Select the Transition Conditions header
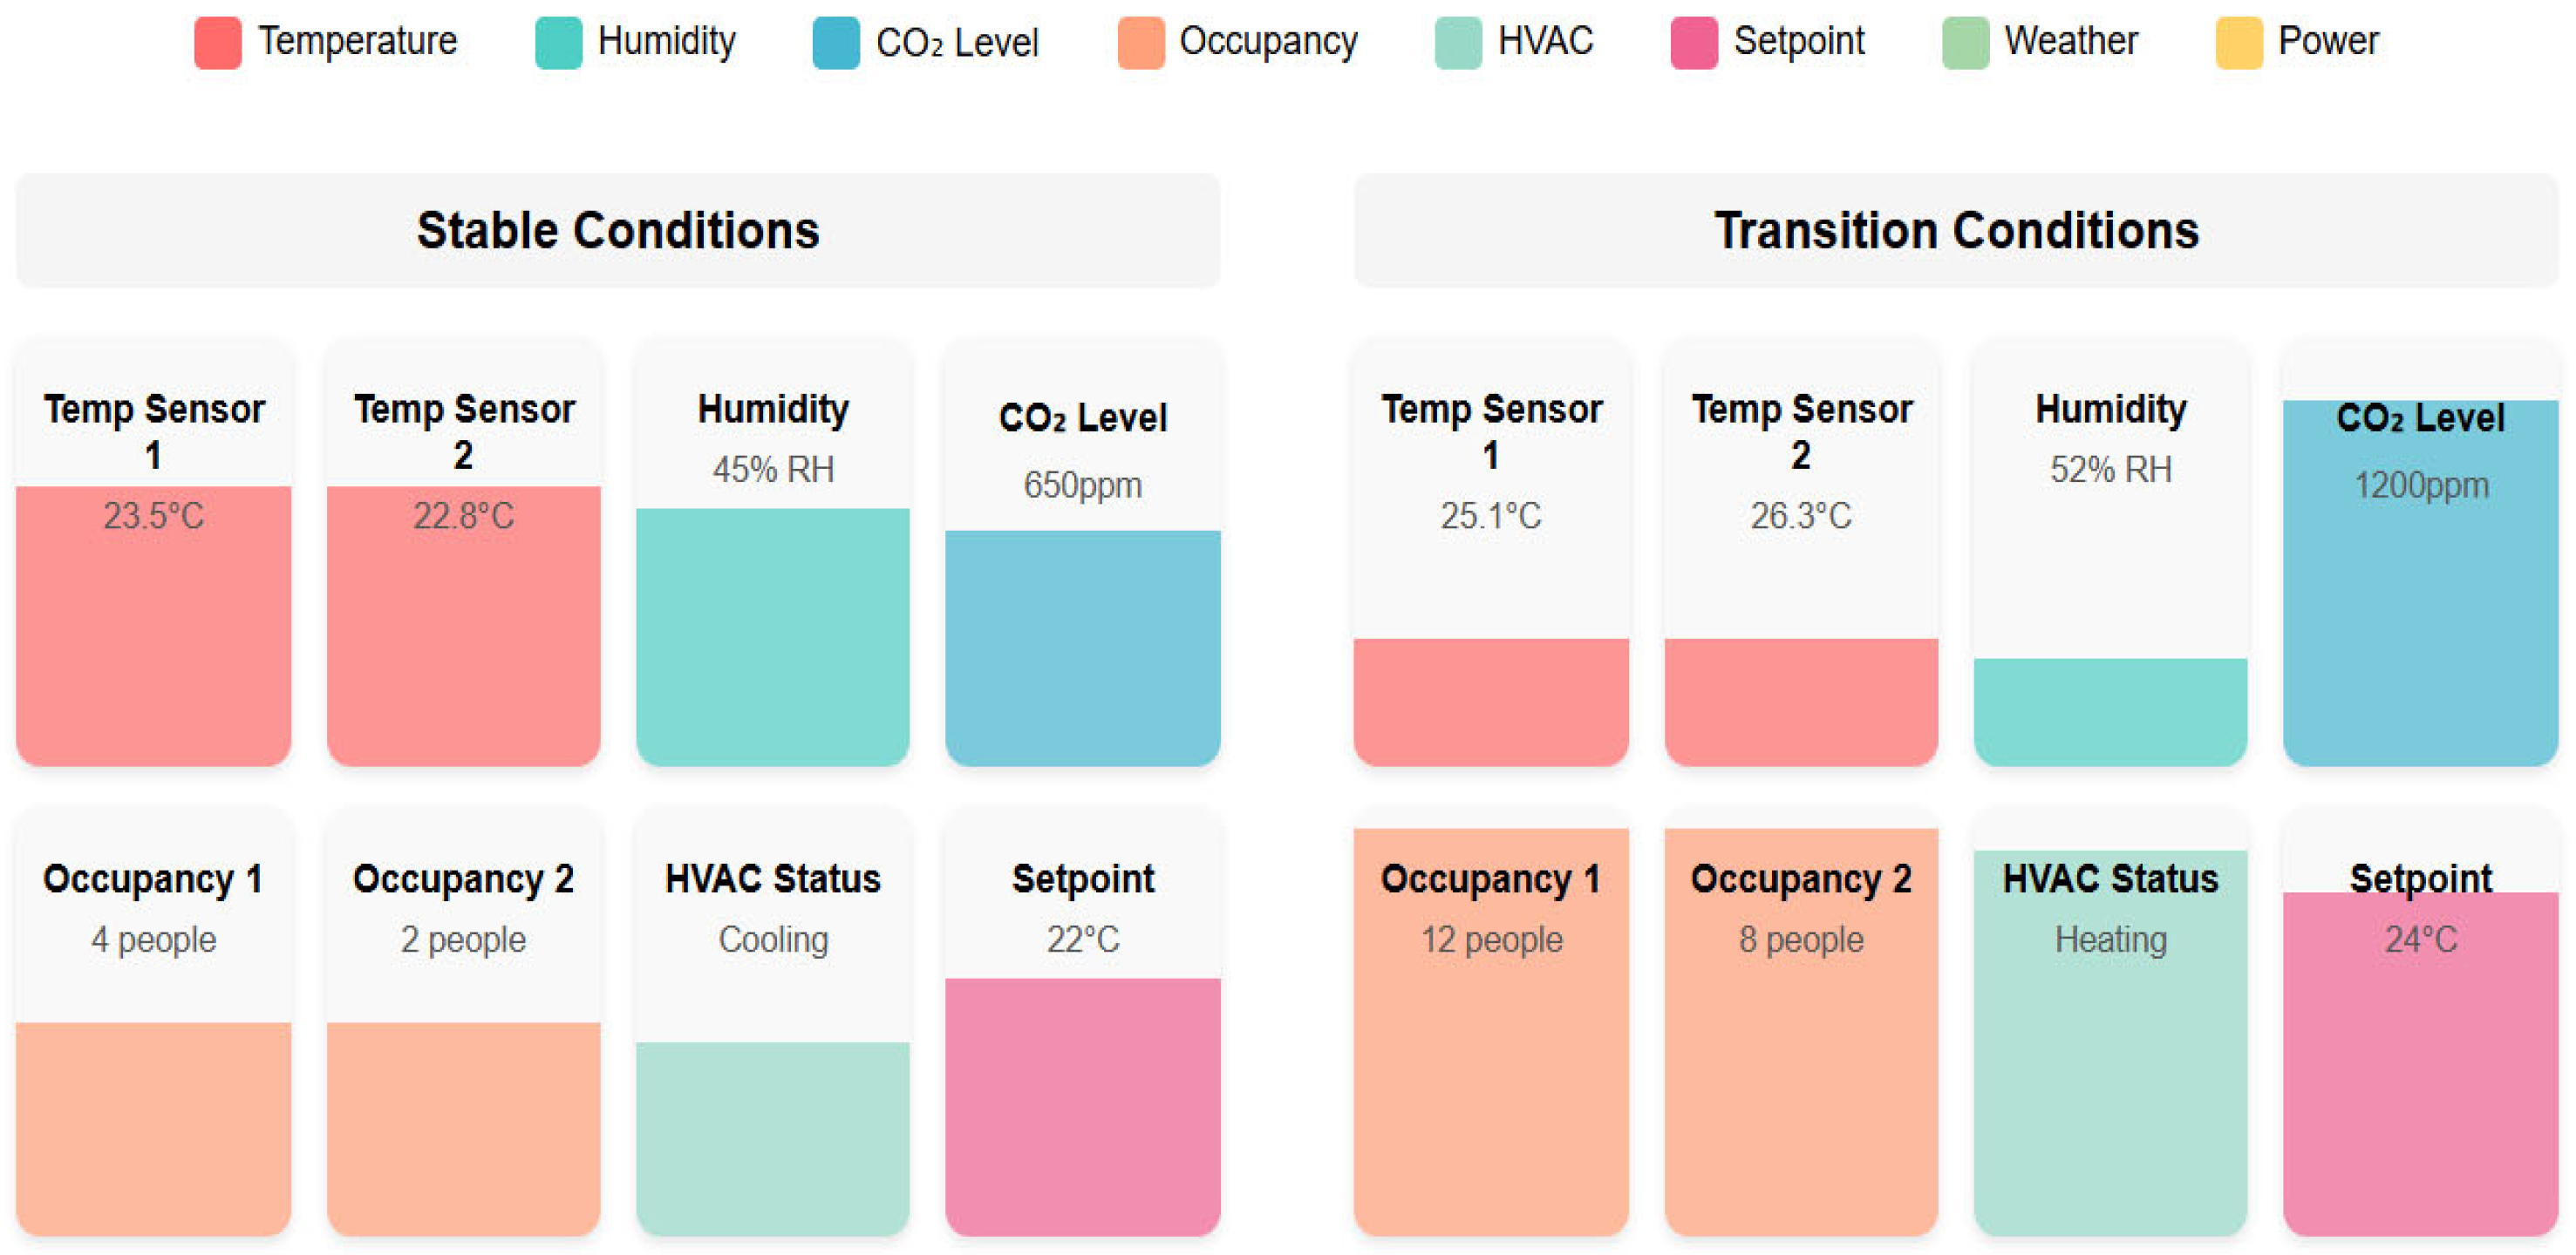Viewport: 2576px width, 1255px height. (x=1955, y=231)
